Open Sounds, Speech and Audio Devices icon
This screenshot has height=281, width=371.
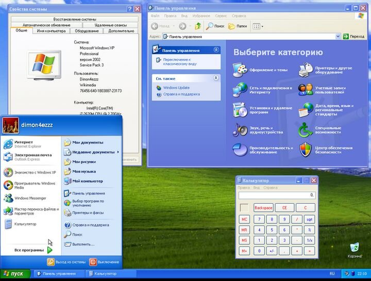click(x=240, y=130)
